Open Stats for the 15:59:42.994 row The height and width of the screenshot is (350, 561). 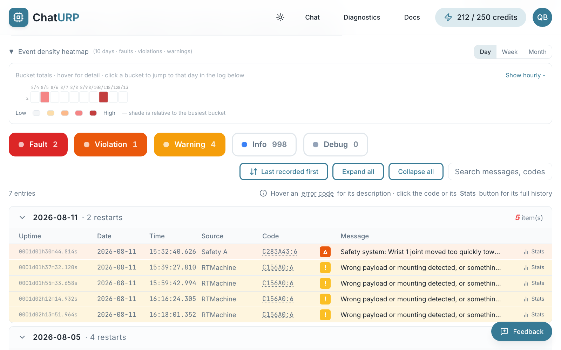(x=534, y=283)
